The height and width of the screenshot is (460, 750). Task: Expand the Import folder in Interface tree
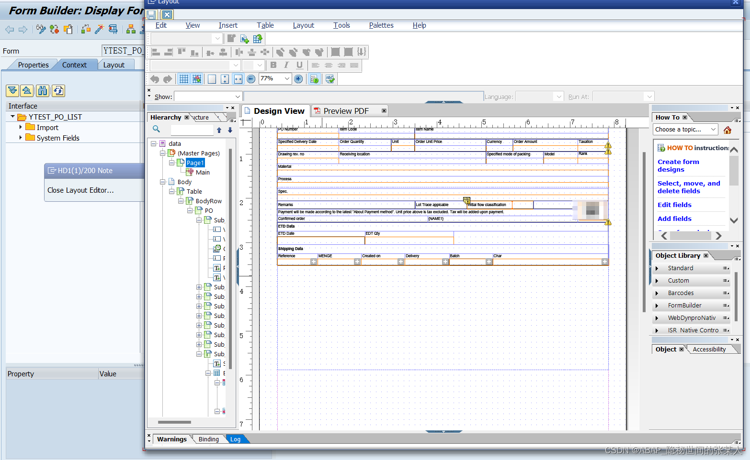tap(21, 127)
